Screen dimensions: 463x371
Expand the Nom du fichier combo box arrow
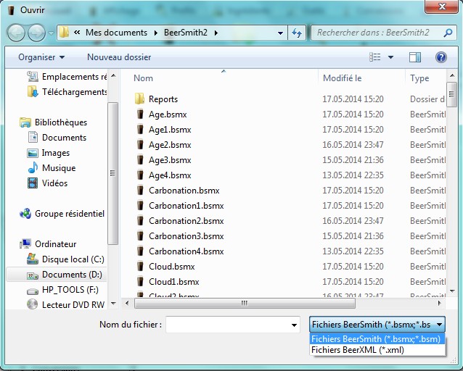294,325
